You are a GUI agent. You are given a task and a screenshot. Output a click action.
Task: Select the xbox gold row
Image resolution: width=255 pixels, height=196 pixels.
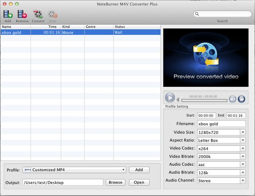tap(80, 32)
